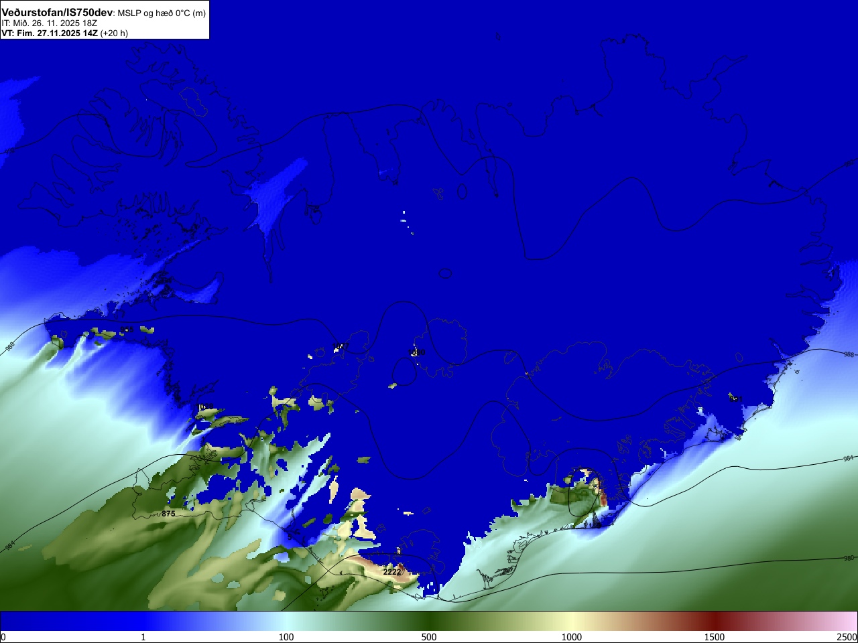Viewport: 858px width, 643px height.
Task: Click the 2222 height value on map
Action: [392, 572]
